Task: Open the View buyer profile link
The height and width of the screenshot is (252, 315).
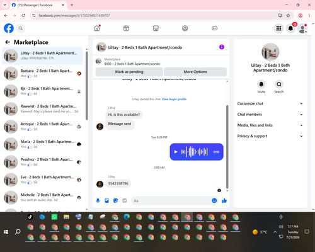Action: [x=174, y=99]
